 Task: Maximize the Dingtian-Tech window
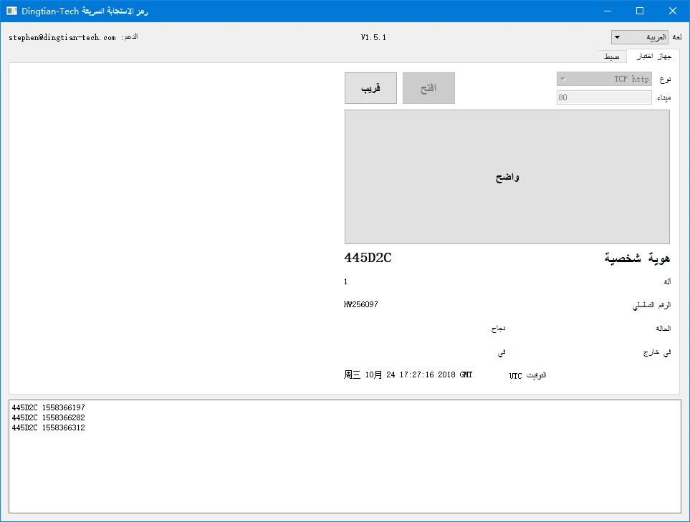pos(640,11)
